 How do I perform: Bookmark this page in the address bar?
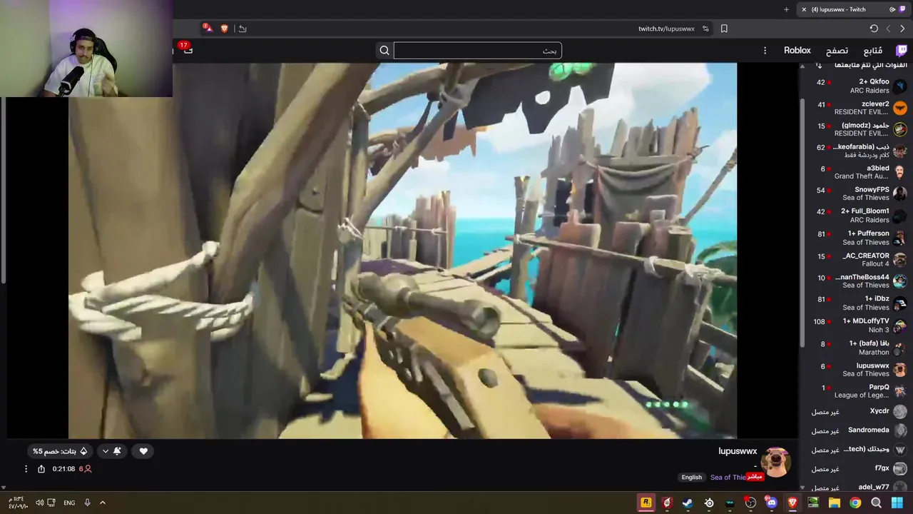(724, 29)
